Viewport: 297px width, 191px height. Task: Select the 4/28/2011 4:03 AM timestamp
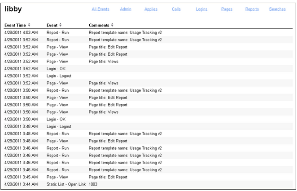[x=21, y=33]
